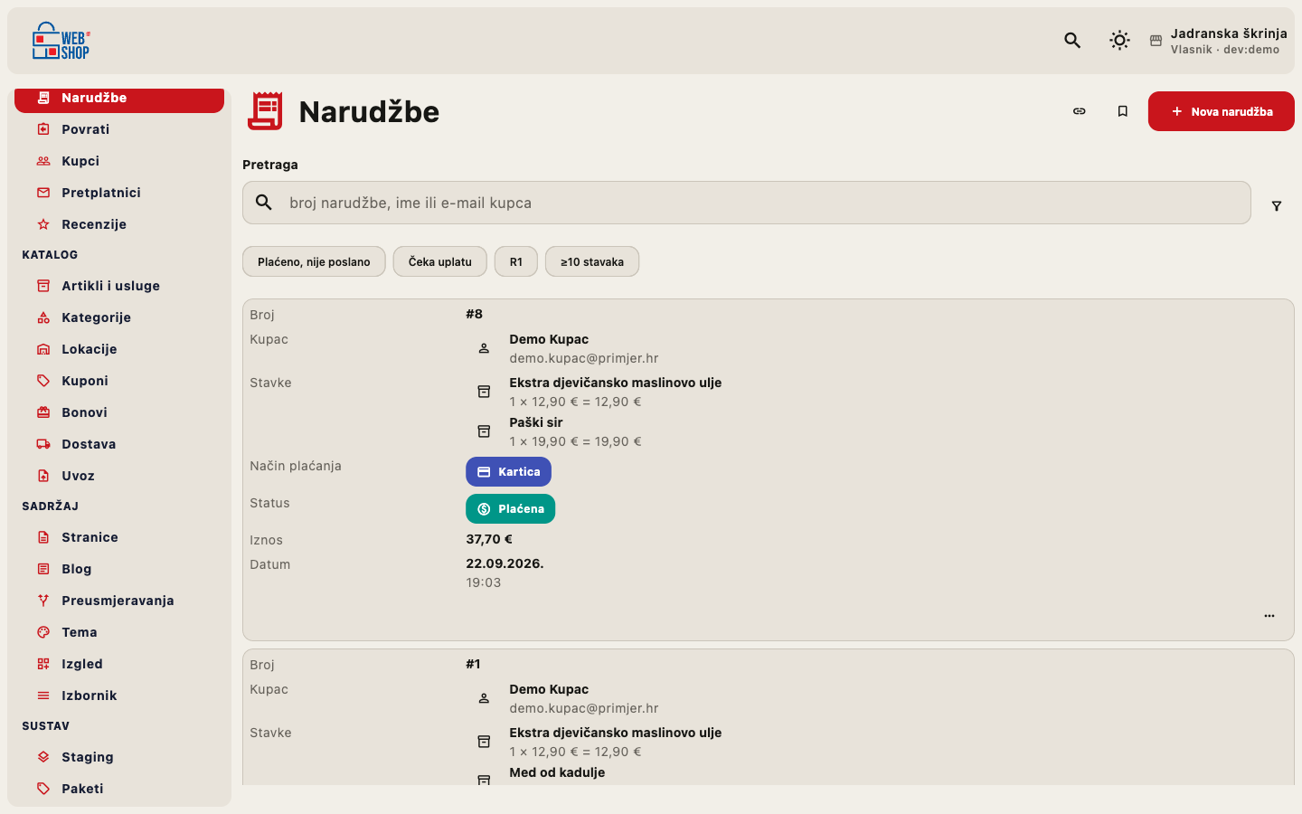Click the Plaćena status badge on order #8
Viewport: 1302px width, 814px height.
tap(510, 509)
